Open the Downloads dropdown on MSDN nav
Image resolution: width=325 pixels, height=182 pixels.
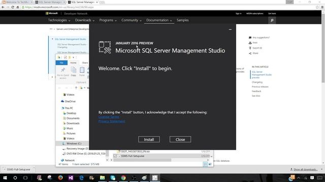(x=85, y=20)
